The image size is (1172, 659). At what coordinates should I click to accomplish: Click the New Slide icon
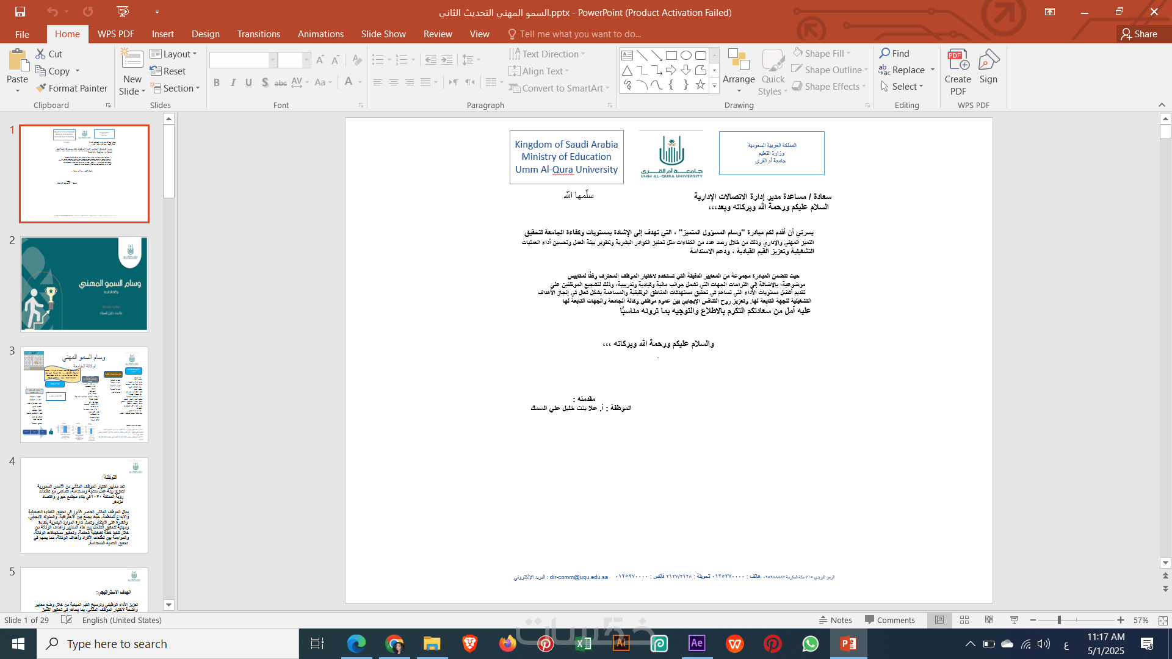pos(132,59)
